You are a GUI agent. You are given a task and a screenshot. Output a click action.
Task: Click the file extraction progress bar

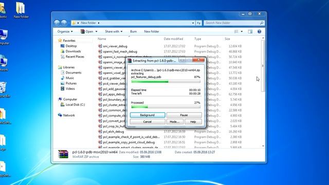166,82
